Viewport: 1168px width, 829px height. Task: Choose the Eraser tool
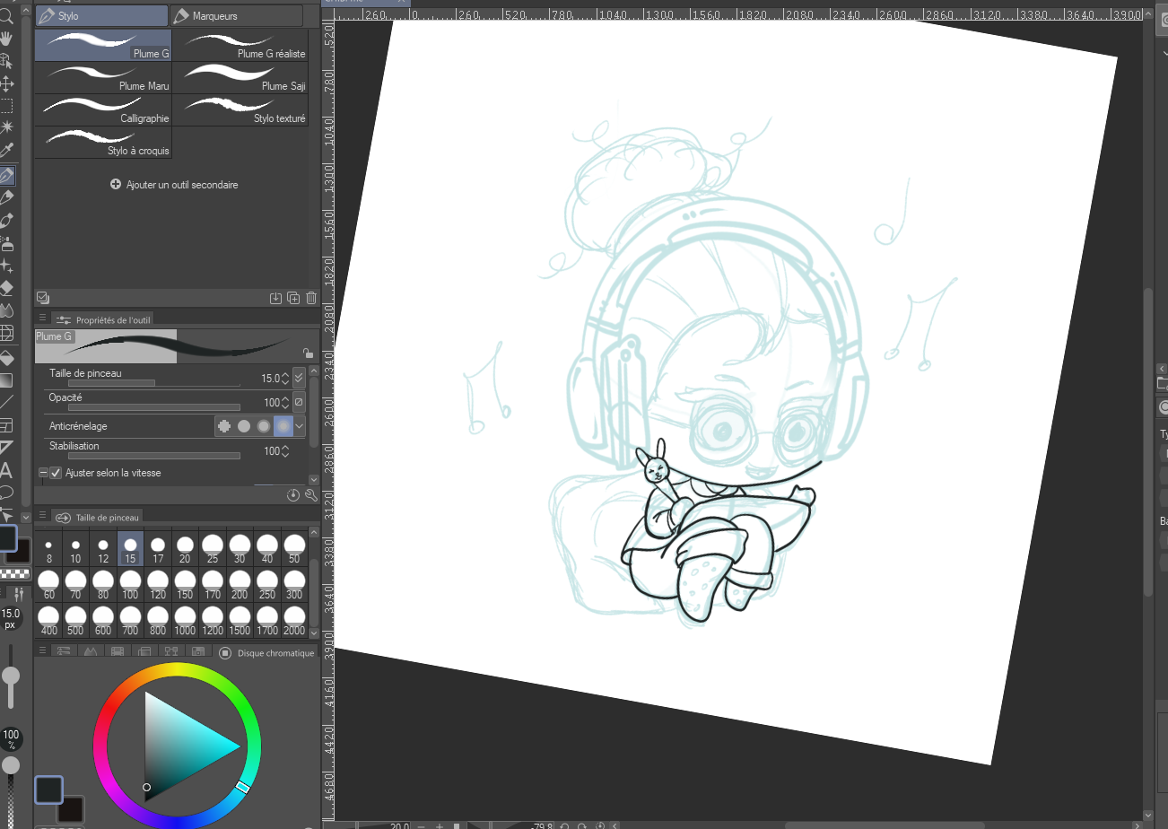click(x=6, y=288)
